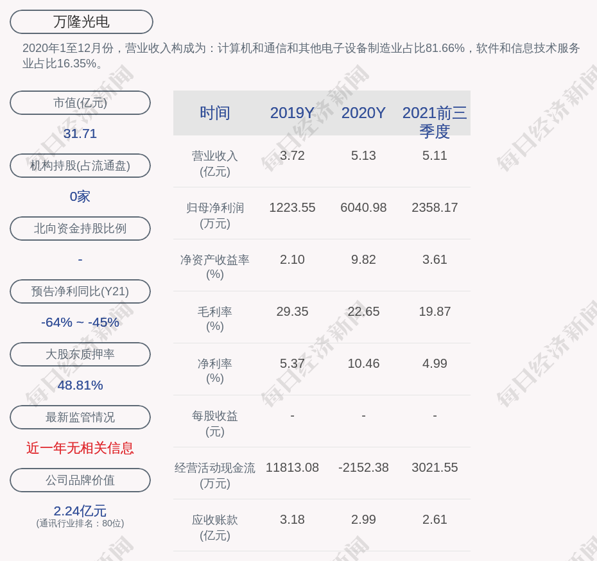Select the 北向资金持股比例 label pill
The height and width of the screenshot is (561, 597).
pos(80,229)
